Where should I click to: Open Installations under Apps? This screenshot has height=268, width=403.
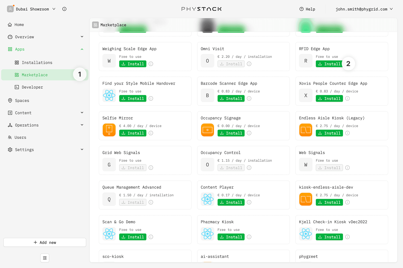[45, 63]
